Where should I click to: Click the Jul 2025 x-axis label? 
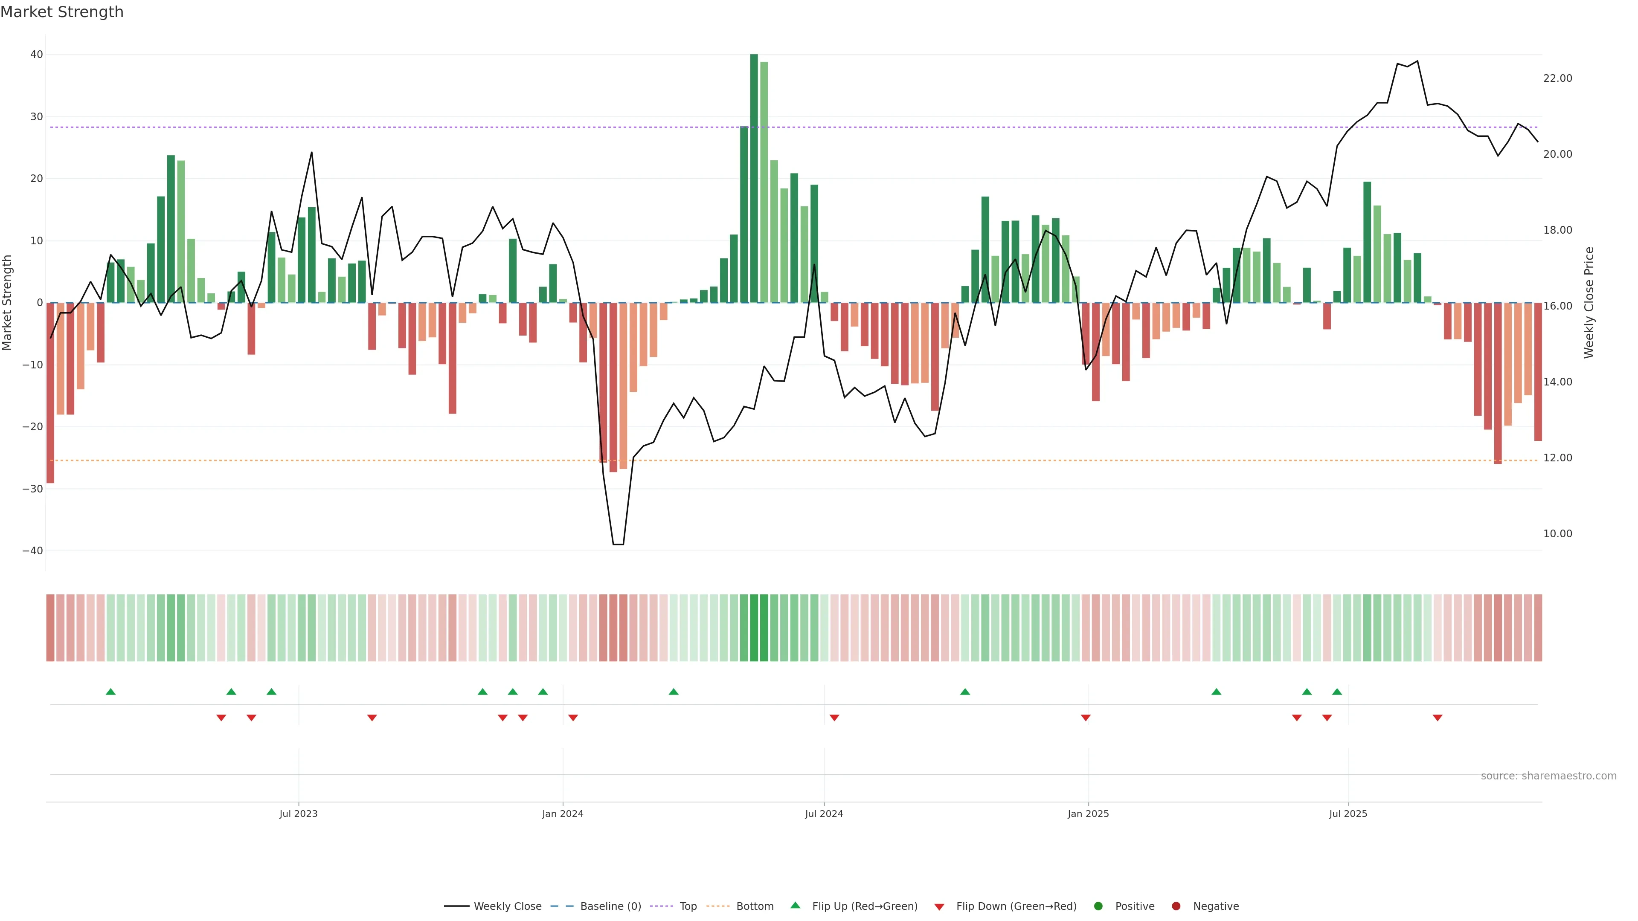coord(1348,814)
